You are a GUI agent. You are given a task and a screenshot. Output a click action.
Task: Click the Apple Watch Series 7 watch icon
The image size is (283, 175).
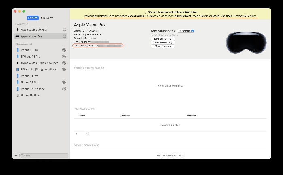coord(17,63)
